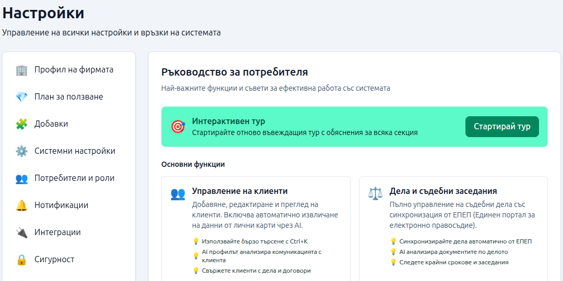Click the bell icon beside Нотификации

click(21, 205)
